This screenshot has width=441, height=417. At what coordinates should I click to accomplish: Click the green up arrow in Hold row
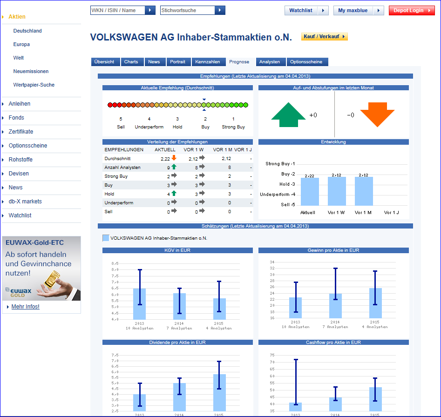(174, 193)
